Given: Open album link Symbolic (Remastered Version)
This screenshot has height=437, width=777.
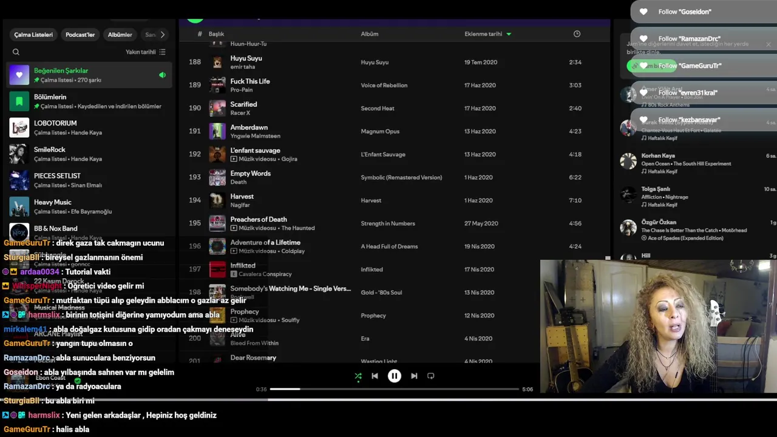Looking at the screenshot, I should point(401,178).
